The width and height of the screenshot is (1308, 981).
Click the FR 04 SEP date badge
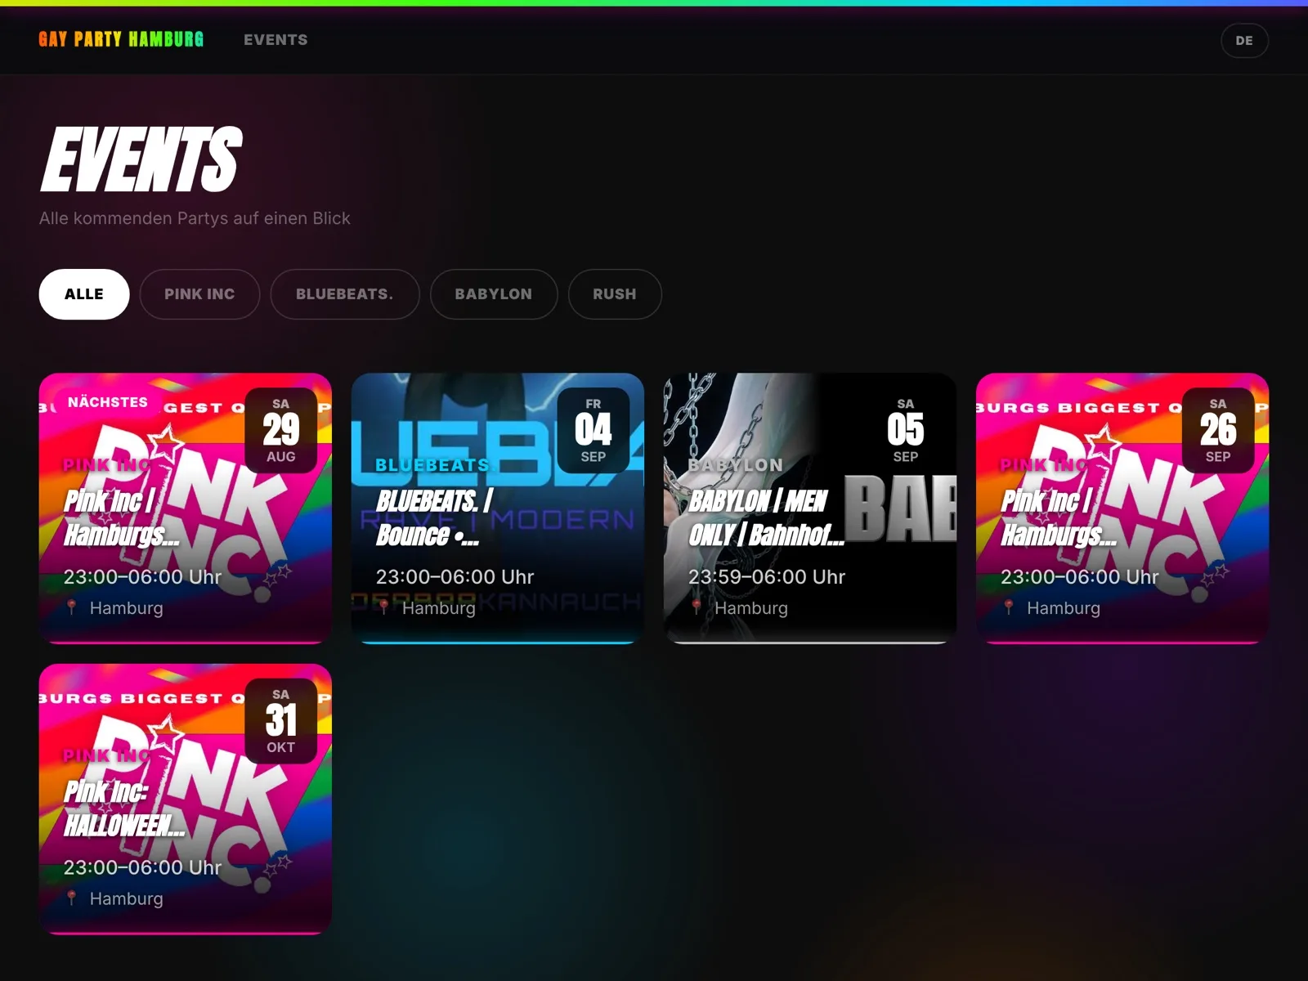tap(594, 430)
